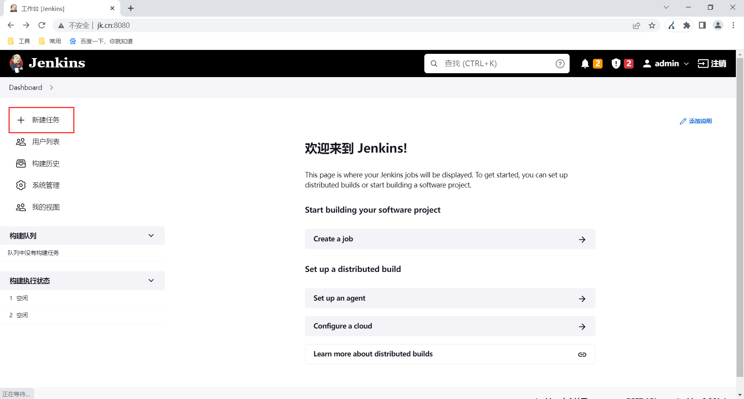The width and height of the screenshot is (744, 399).
Task: Click the 队列中没有构建任务 text
Action: tap(33, 253)
